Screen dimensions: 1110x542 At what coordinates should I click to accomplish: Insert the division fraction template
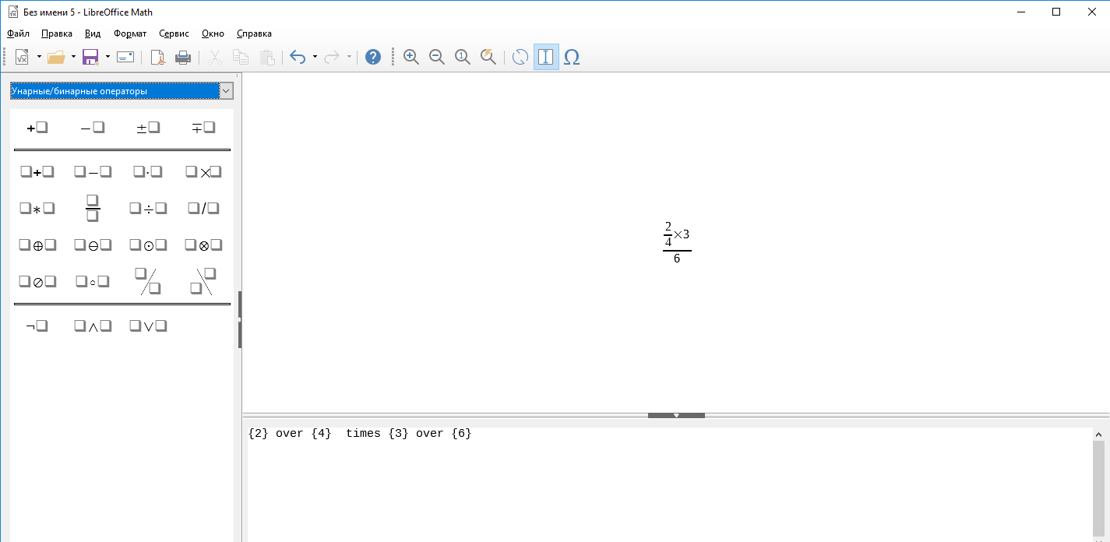click(93, 209)
